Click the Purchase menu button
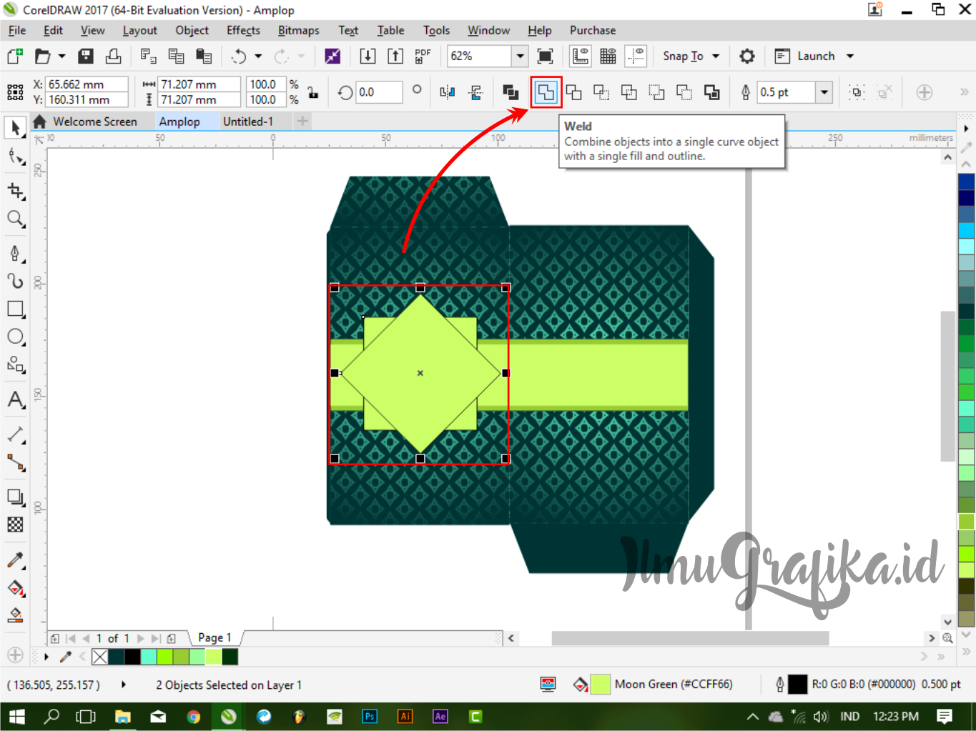976x731 pixels. click(x=592, y=30)
